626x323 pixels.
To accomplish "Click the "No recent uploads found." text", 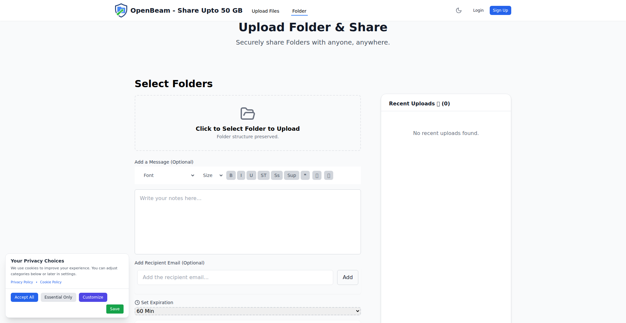I will [x=446, y=133].
